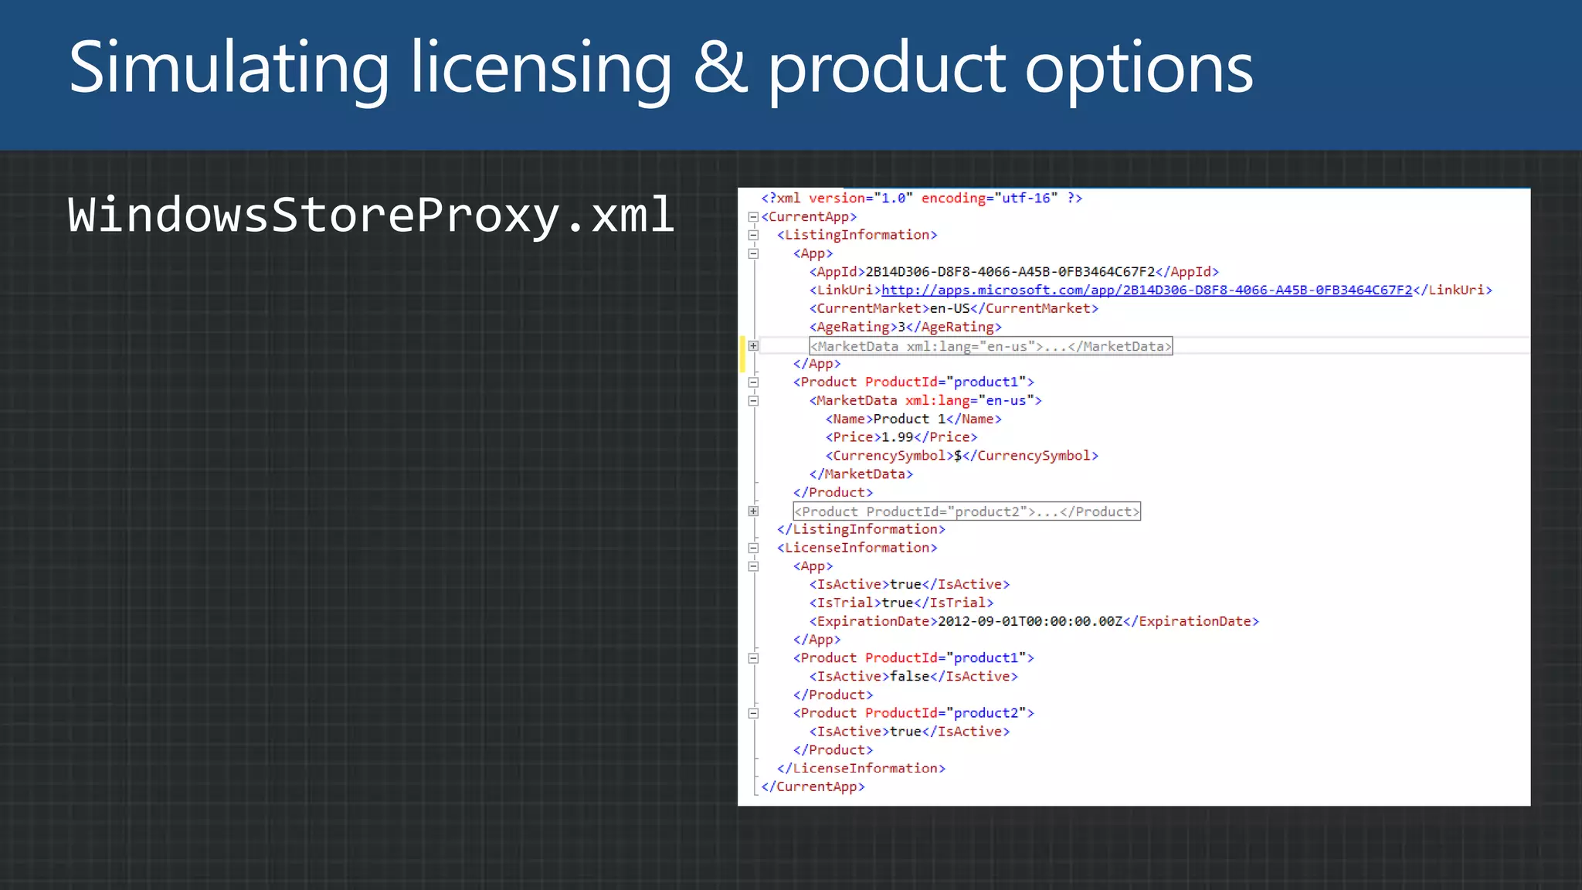Screen dimensions: 1582x890
Task: Collapse product2 node with IsActive true
Action: click(753, 713)
